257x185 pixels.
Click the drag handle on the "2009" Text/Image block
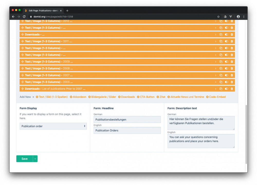point(23,61)
